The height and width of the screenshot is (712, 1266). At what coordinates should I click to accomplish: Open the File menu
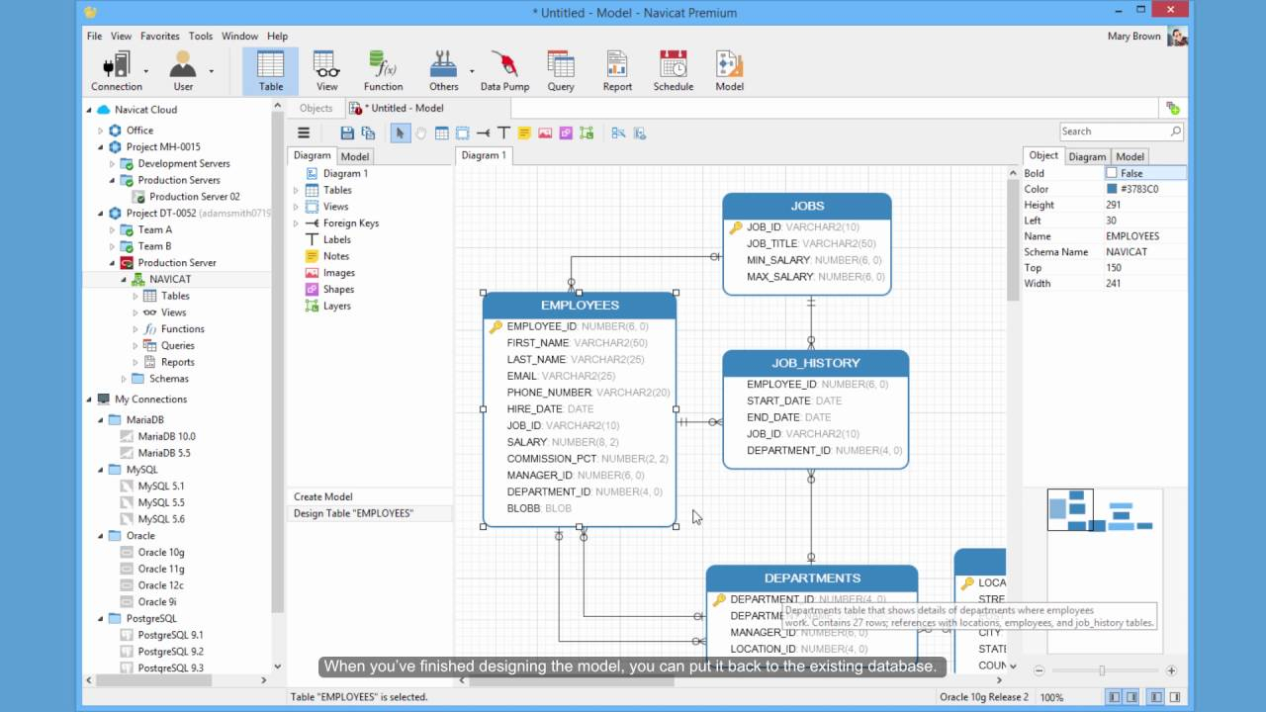[94, 36]
